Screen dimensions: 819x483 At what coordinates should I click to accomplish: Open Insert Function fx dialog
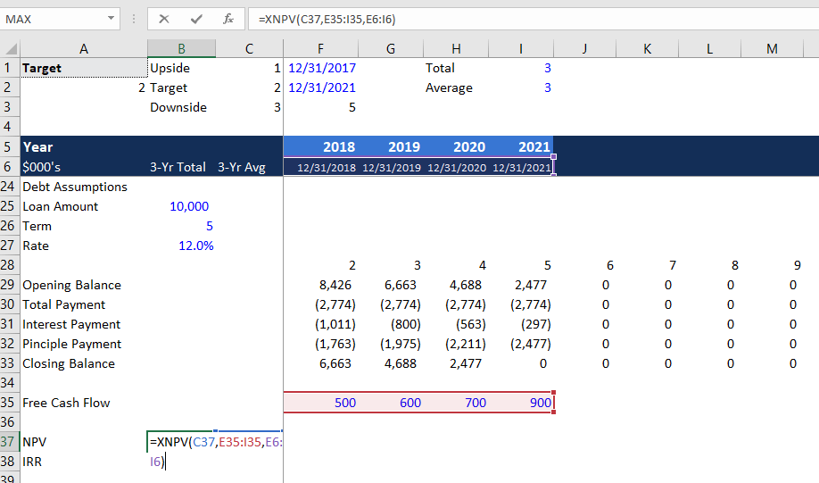[x=228, y=19]
